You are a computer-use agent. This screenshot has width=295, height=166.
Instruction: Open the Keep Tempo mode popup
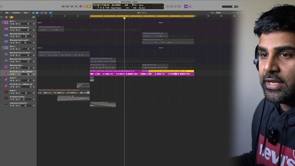point(116,8)
